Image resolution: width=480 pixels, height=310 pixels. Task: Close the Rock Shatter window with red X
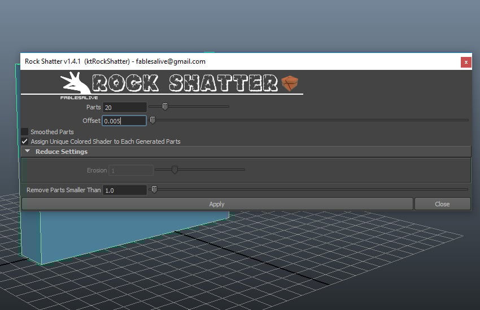click(466, 63)
